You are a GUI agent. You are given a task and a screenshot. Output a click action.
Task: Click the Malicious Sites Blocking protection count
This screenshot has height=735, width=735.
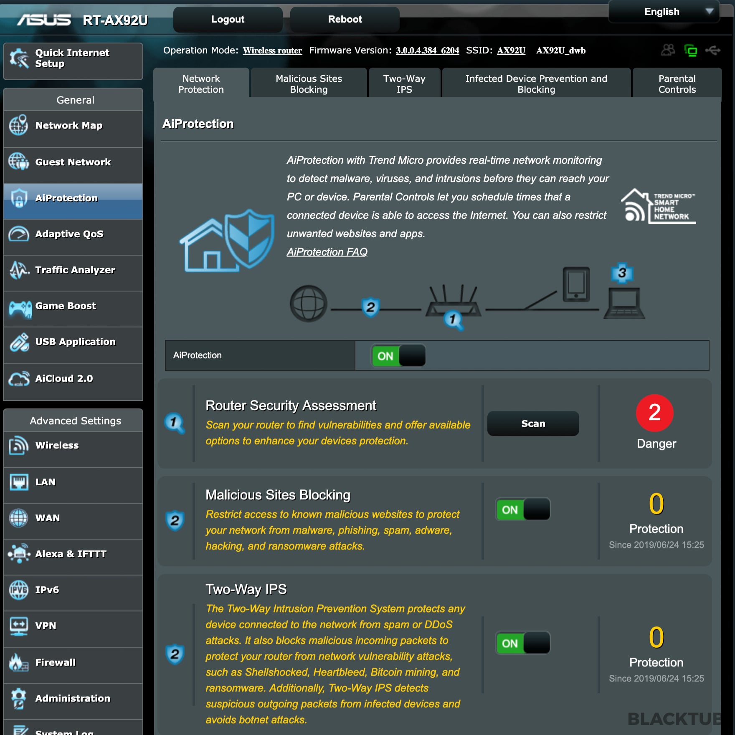pyautogui.click(x=656, y=503)
